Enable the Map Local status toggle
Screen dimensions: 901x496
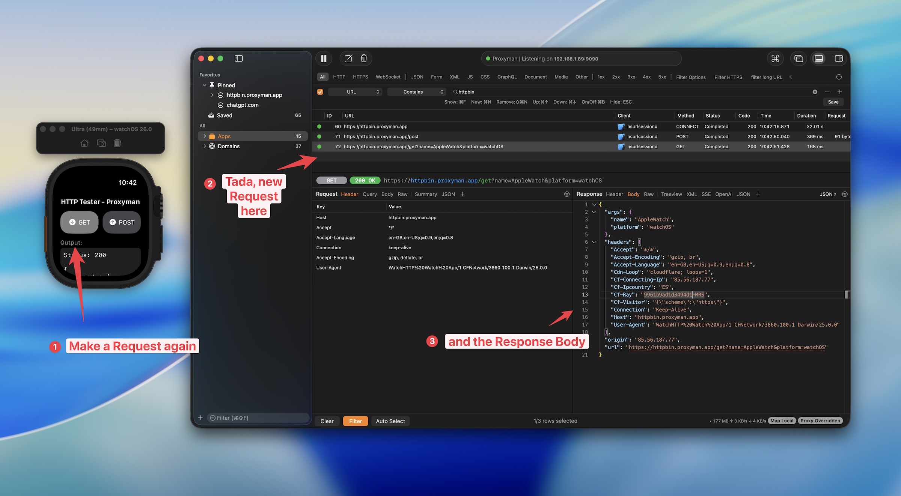tap(782, 421)
